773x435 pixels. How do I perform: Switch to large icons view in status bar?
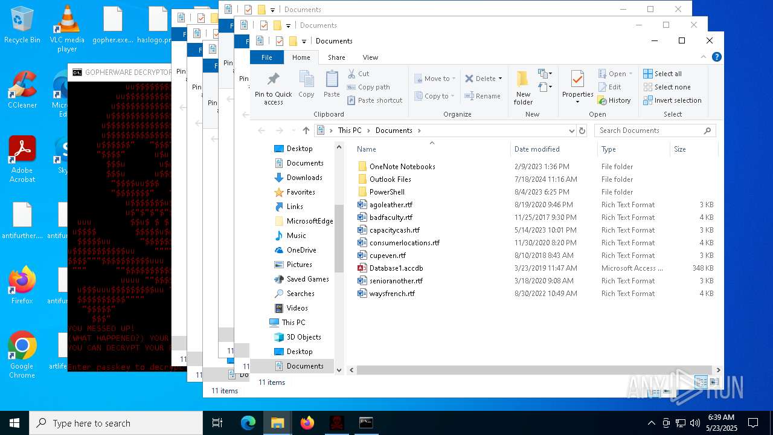pos(714,382)
